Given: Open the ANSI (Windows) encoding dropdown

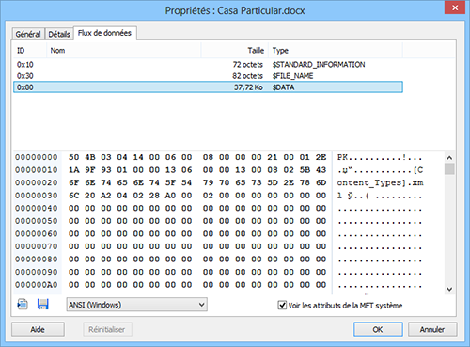Looking at the screenshot, I should click(136, 305).
